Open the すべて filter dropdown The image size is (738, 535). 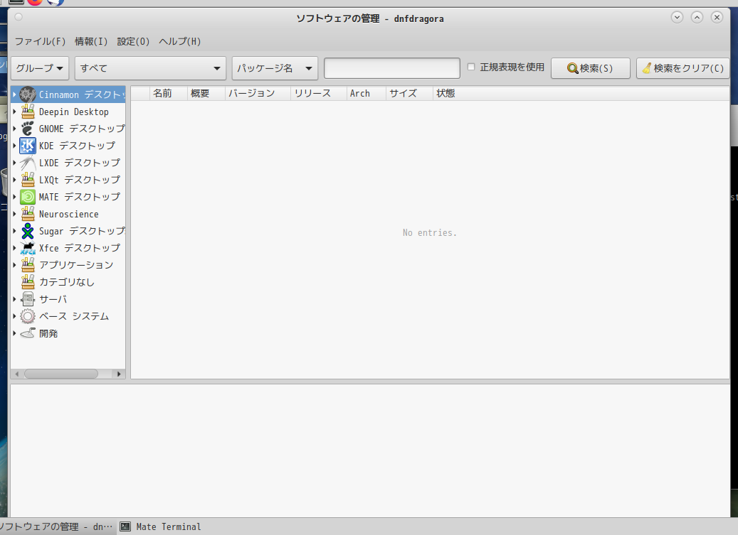click(x=151, y=68)
